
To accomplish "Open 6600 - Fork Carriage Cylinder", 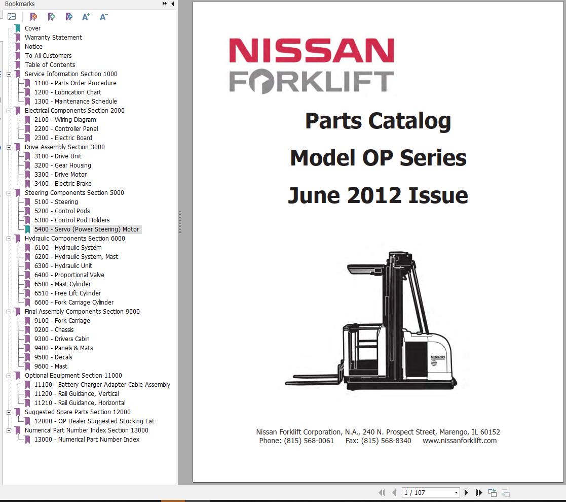I will [74, 303].
